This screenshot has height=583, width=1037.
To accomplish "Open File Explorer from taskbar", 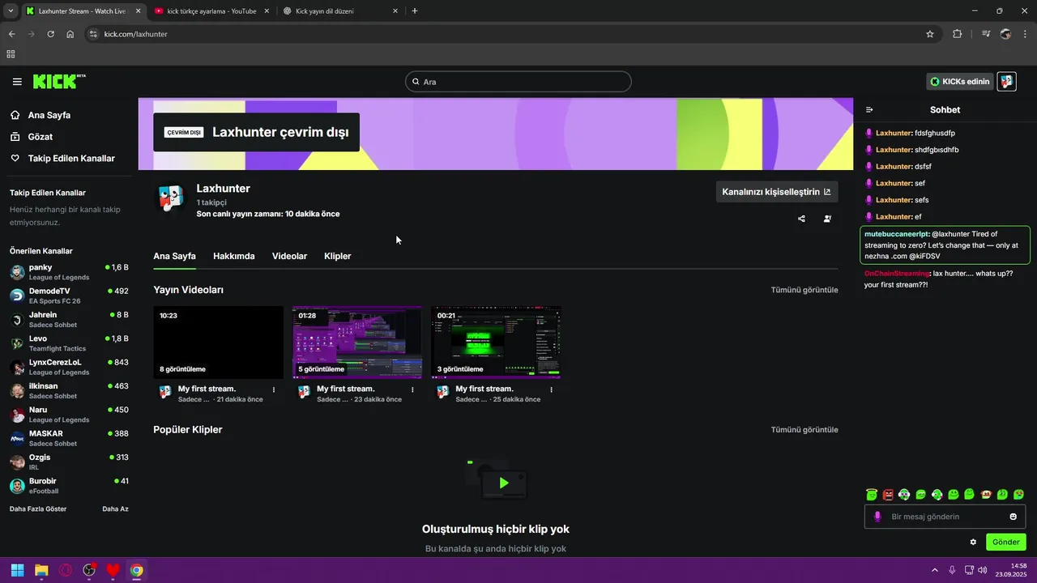I will tap(41, 570).
